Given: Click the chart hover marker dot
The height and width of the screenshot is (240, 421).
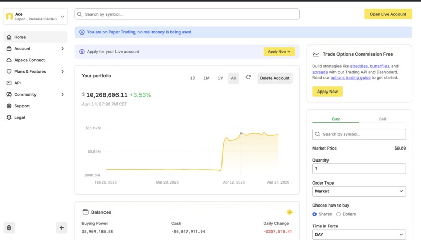Looking at the screenshot, I should coord(241,133).
